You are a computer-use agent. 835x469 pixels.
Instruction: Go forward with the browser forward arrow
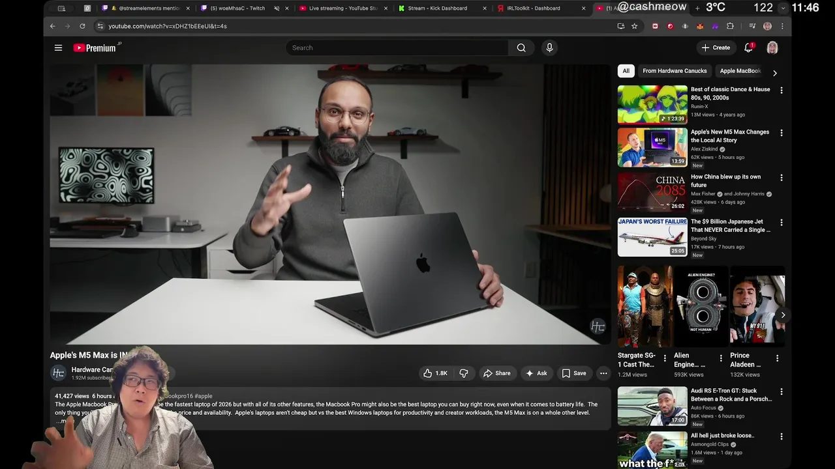point(67,26)
